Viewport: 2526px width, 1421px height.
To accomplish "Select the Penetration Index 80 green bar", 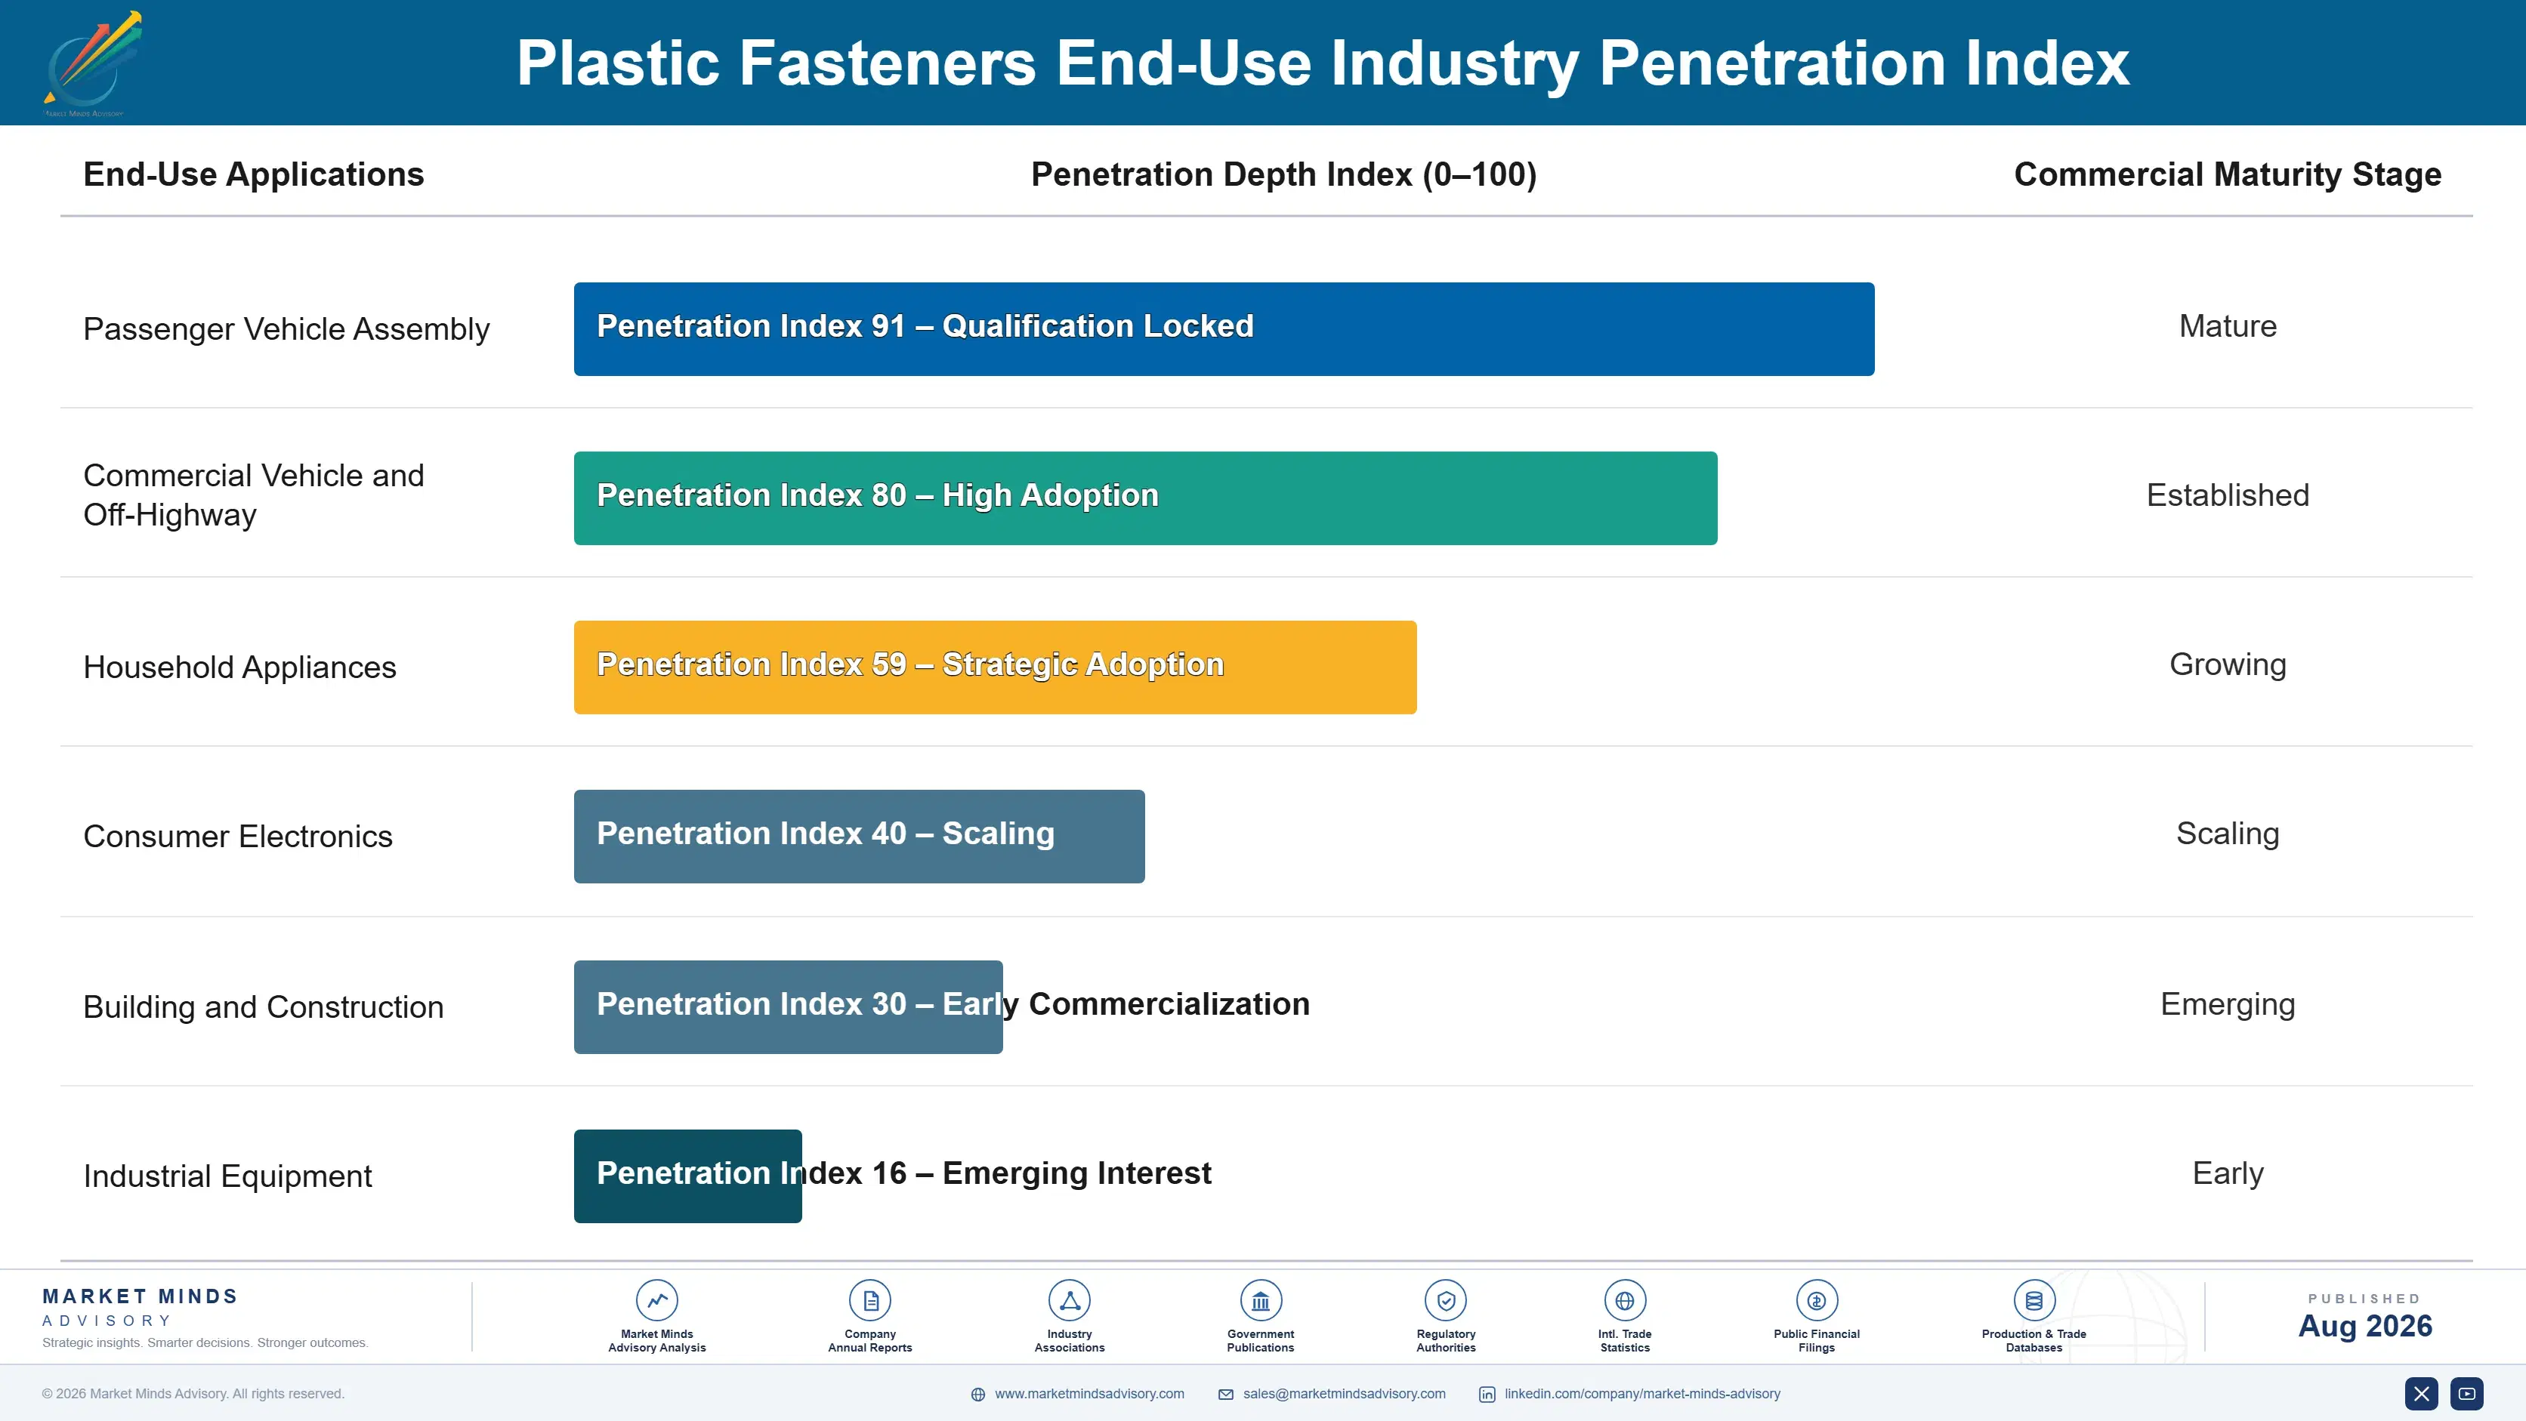I will pyautogui.click(x=1145, y=498).
